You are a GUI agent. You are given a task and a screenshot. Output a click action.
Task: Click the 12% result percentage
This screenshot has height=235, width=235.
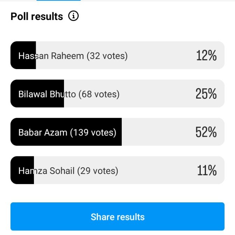point(206,55)
